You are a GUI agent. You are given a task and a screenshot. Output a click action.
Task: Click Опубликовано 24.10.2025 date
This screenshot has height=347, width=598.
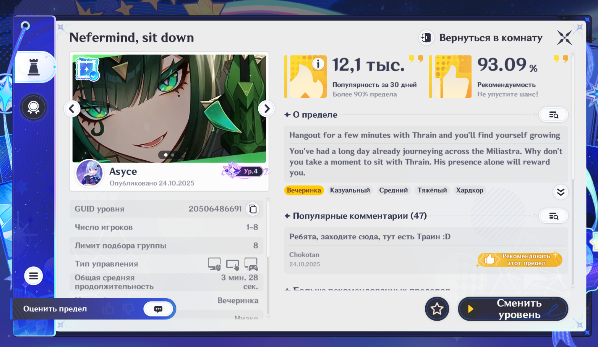point(152,183)
